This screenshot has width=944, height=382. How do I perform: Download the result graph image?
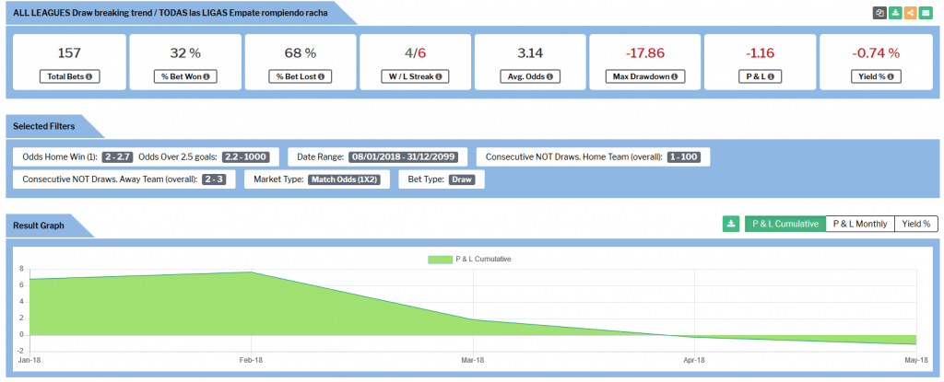click(x=731, y=224)
